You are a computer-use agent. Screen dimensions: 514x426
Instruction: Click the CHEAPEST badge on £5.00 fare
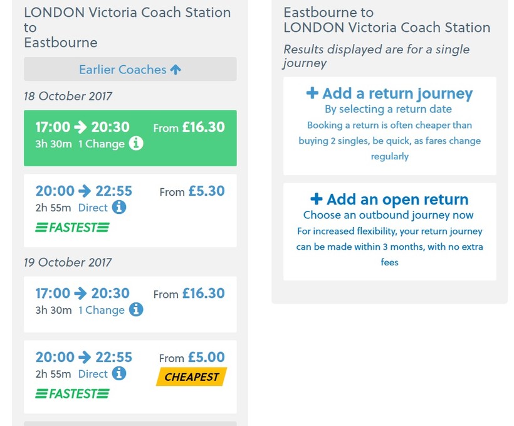click(x=191, y=377)
